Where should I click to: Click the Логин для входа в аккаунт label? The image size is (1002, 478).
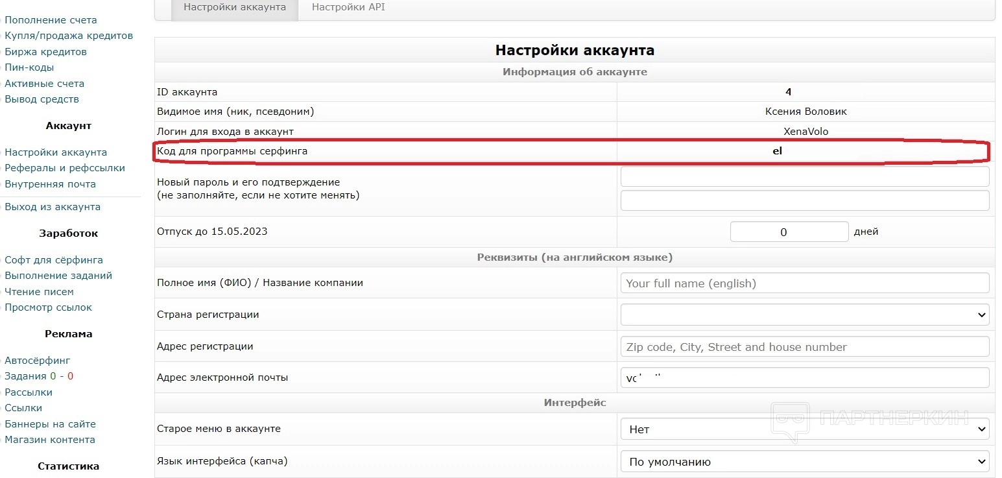pos(225,132)
